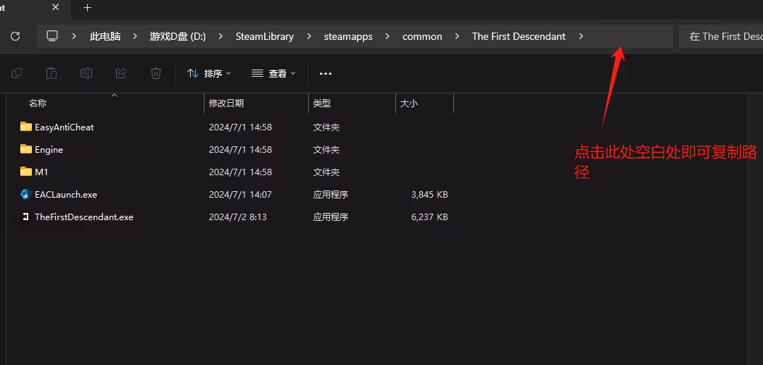Sort by 大小 column header

coord(409,103)
